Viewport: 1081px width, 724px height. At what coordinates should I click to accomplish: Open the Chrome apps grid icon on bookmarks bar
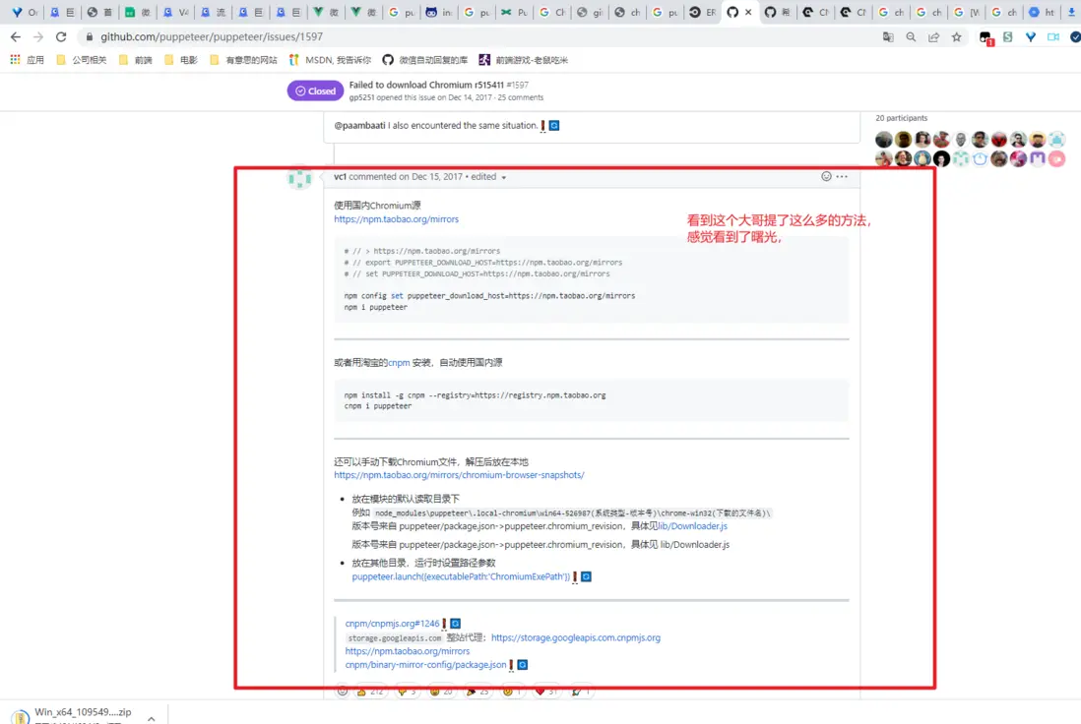click(x=14, y=59)
